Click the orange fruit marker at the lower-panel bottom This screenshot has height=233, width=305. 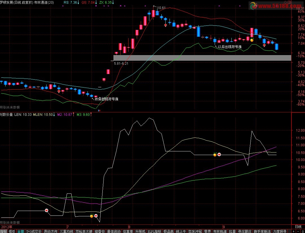coord(92,216)
